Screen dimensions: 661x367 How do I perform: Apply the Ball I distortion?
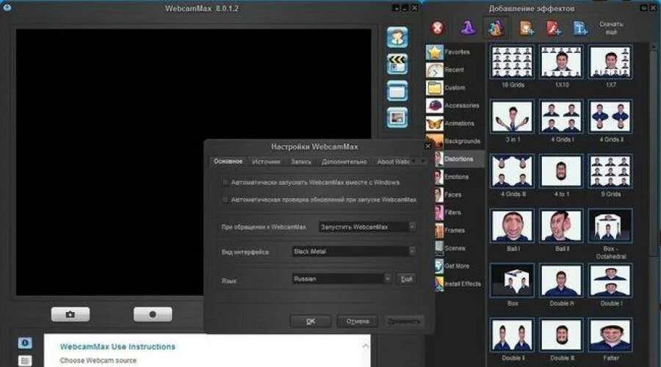coord(512,226)
